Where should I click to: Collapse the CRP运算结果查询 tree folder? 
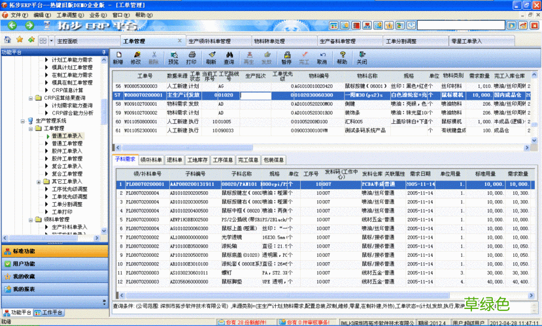click(30, 98)
